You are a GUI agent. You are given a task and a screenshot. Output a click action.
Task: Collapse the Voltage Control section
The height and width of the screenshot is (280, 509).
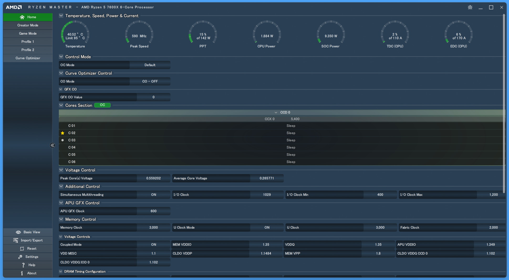point(61,170)
